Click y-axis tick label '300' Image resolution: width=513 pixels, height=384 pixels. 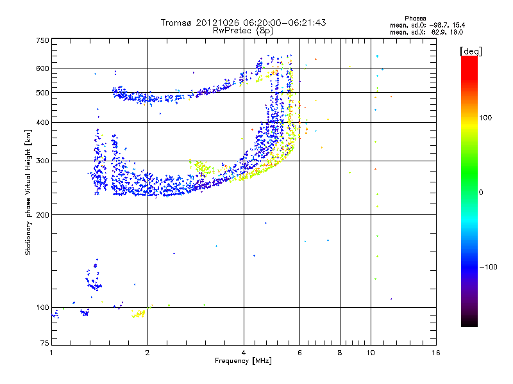(x=42, y=161)
